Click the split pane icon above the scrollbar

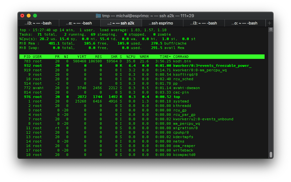point(271,30)
